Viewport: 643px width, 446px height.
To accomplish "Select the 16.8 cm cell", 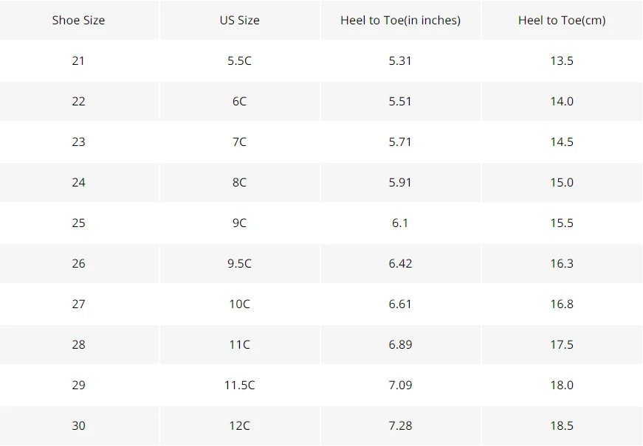I will (562, 304).
